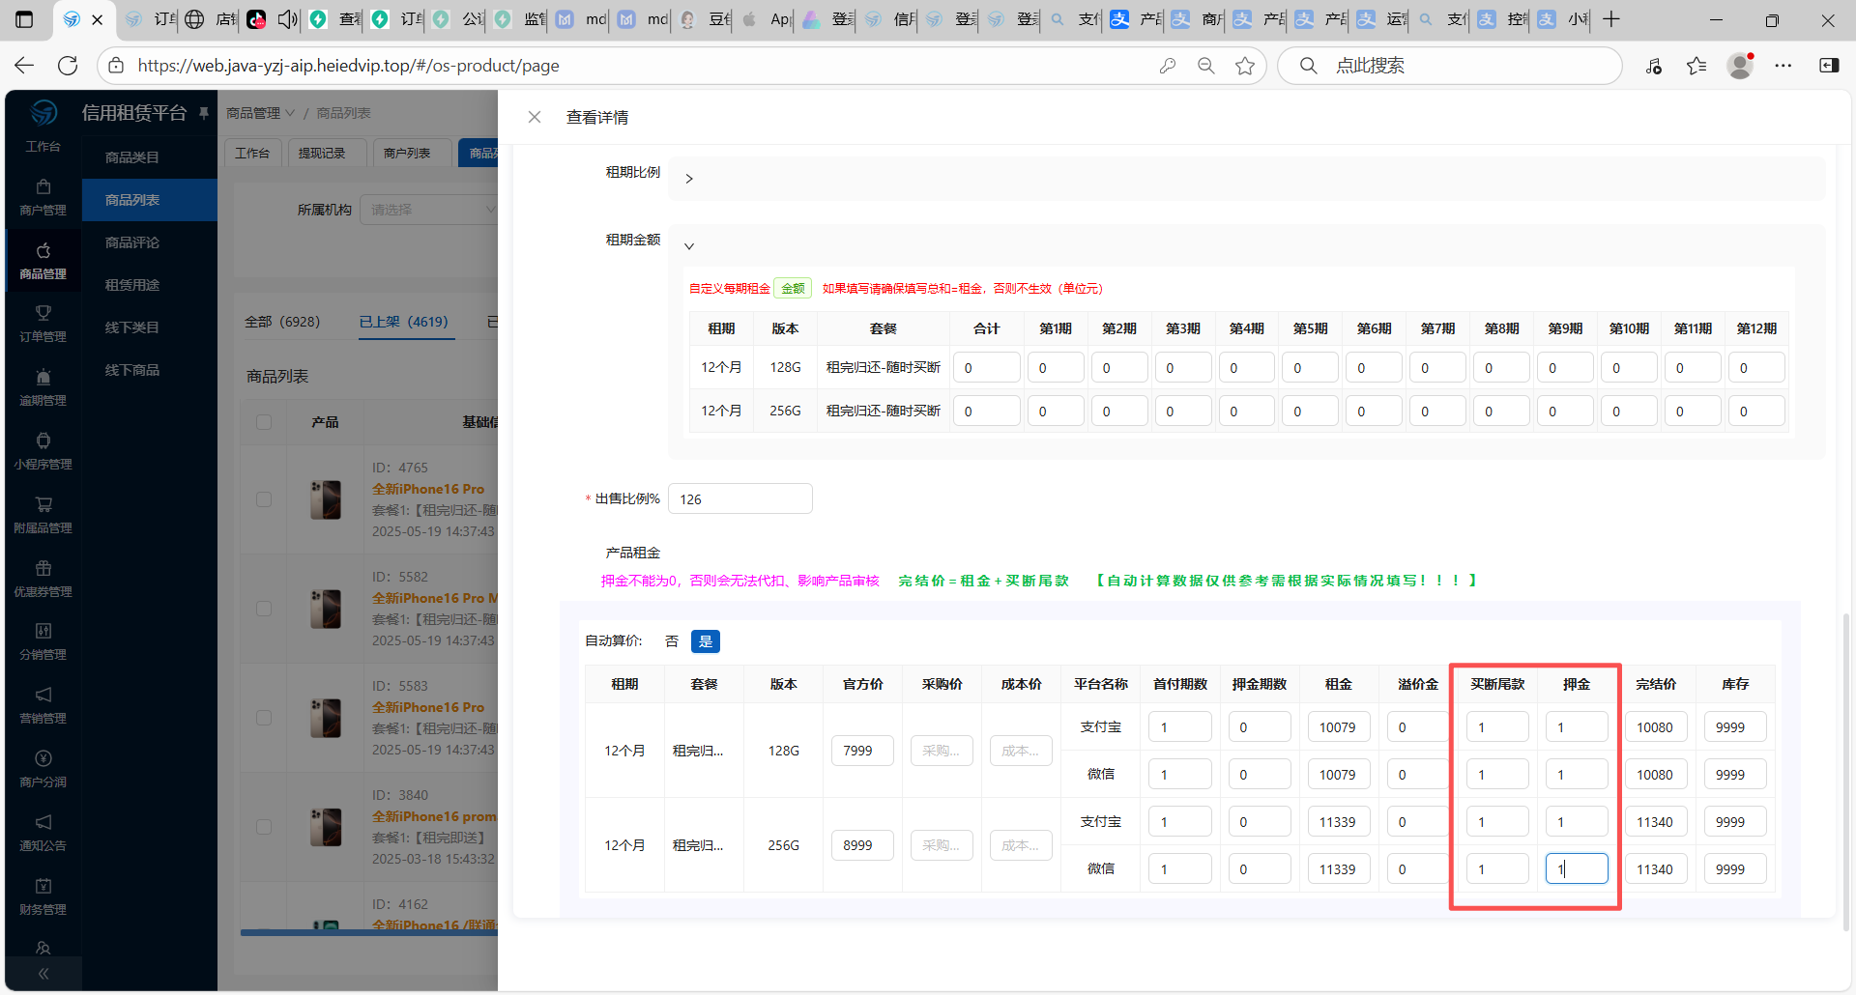
Task: Open 小程序管理 in the sidebar
Action: pyautogui.click(x=43, y=451)
